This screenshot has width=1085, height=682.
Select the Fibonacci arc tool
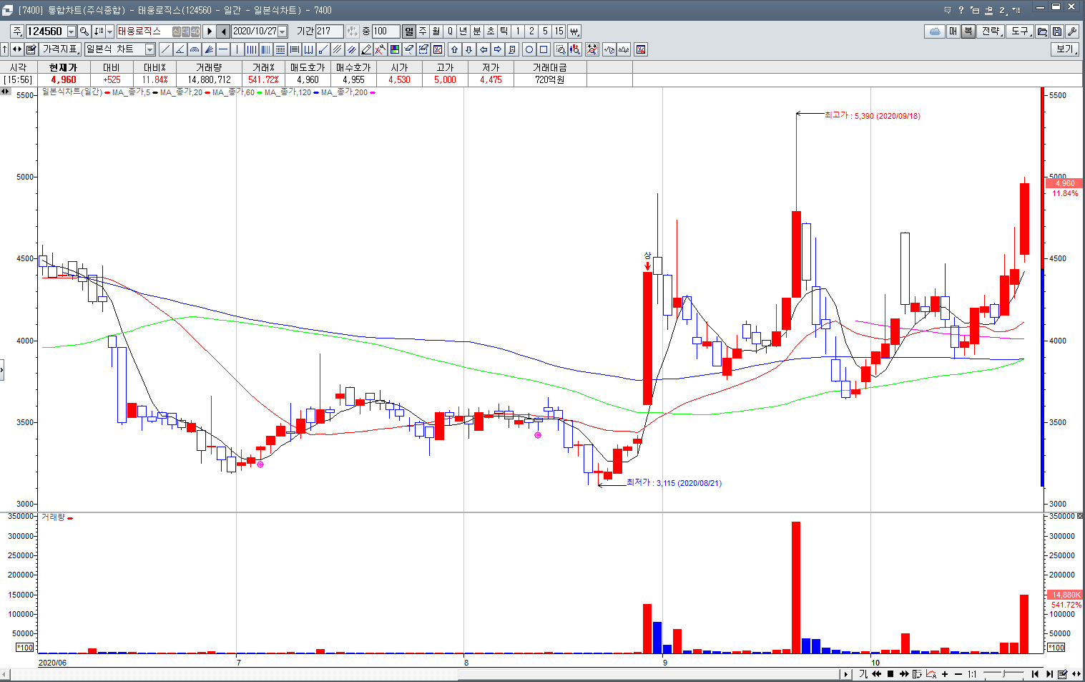194,49
